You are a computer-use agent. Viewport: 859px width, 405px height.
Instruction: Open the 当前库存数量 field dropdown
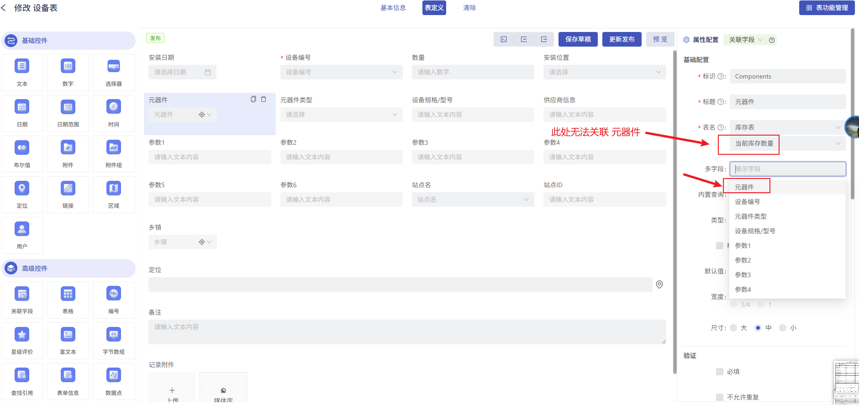coord(788,143)
